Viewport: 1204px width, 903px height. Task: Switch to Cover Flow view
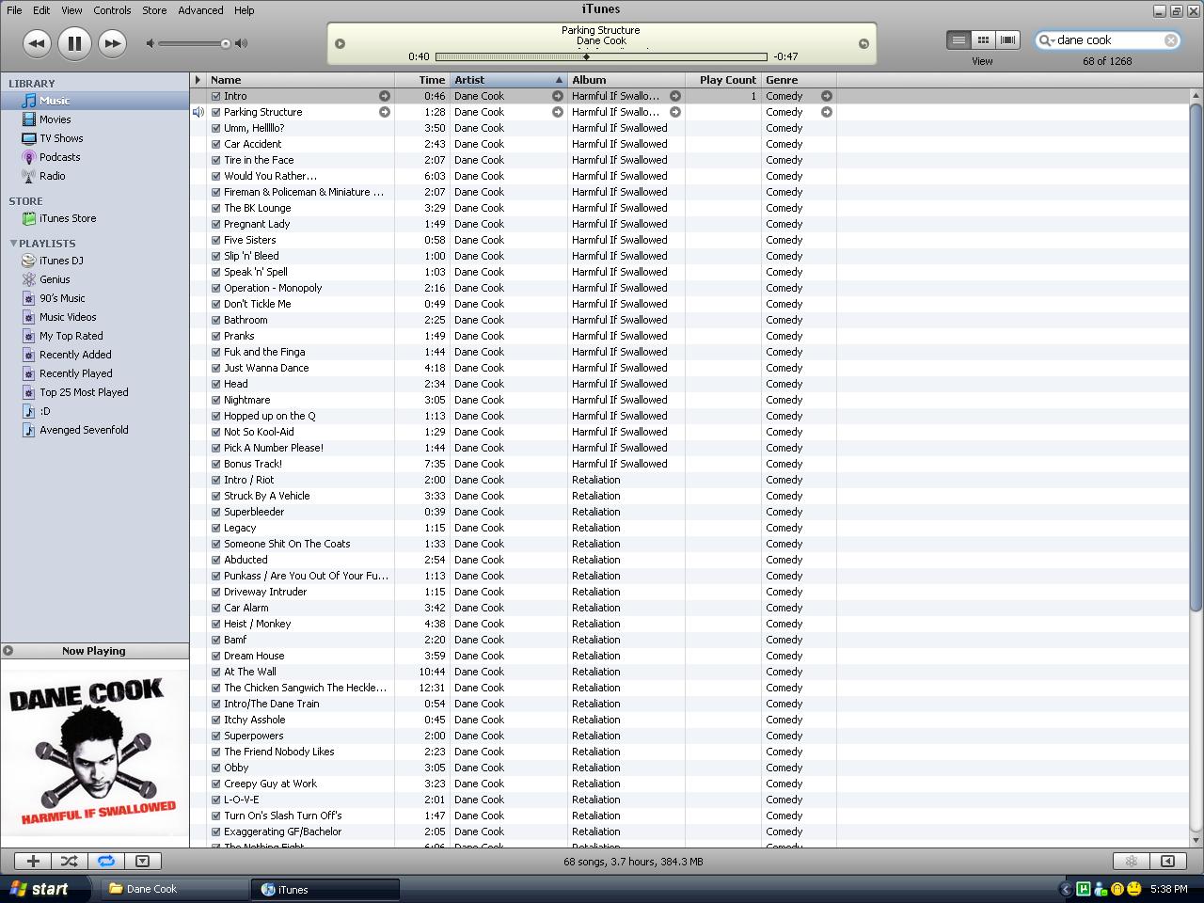pyautogui.click(x=1007, y=40)
